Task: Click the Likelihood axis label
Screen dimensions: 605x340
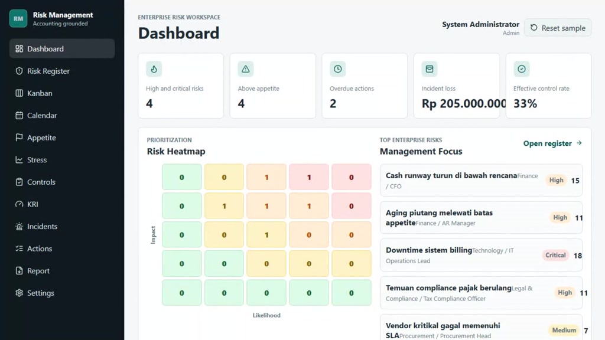Action: (x=266, y=315)
